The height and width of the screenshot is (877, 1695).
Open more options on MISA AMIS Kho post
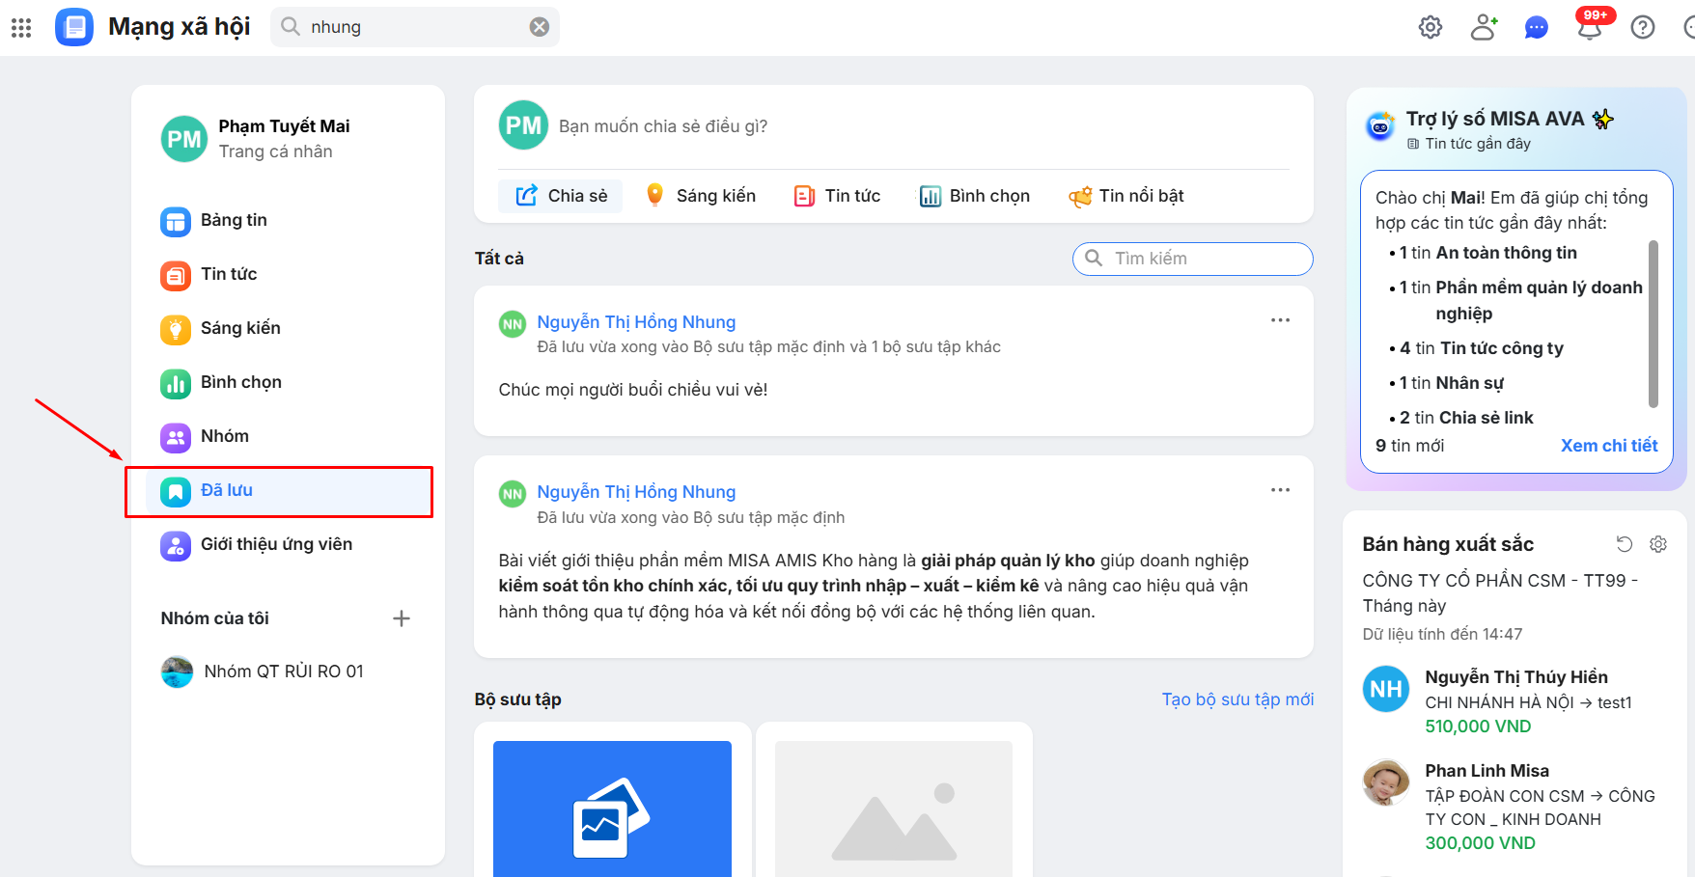tap(1281, 490)
